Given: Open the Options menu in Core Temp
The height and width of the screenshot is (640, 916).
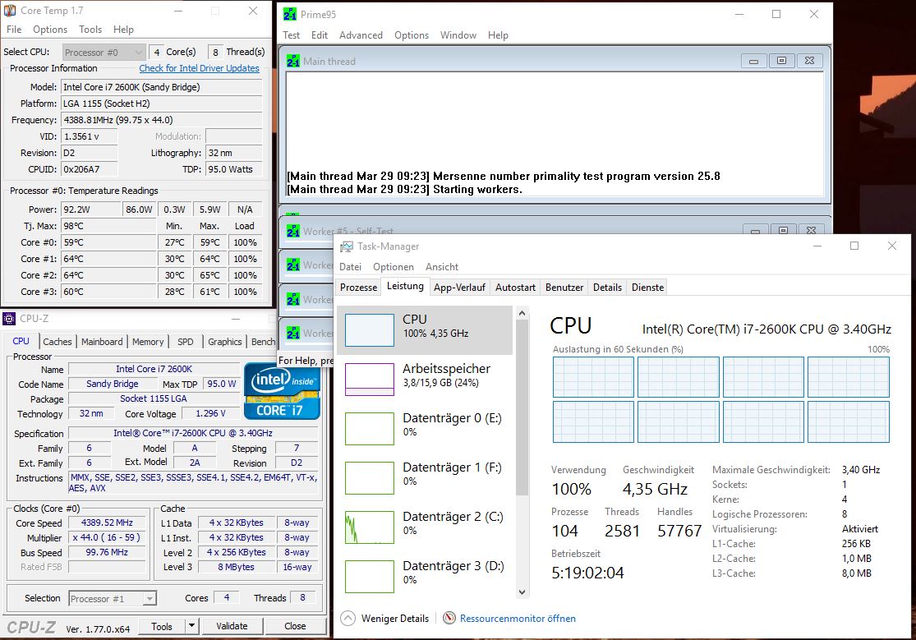Looking at the screenshot, I should point(49,30).
